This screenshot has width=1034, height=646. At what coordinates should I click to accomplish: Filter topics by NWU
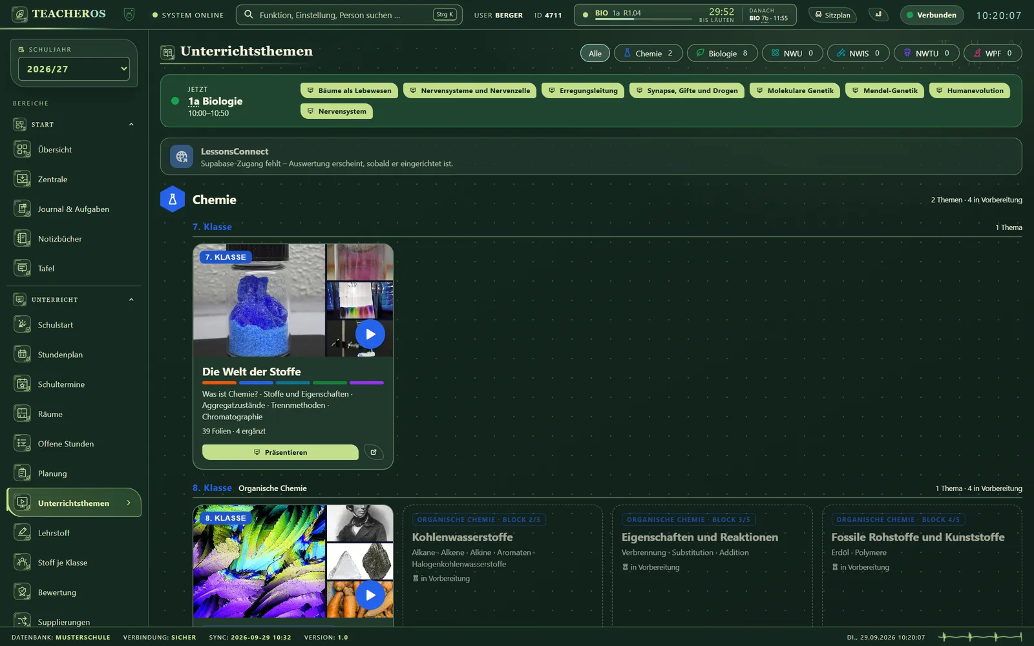coord(792,54)
